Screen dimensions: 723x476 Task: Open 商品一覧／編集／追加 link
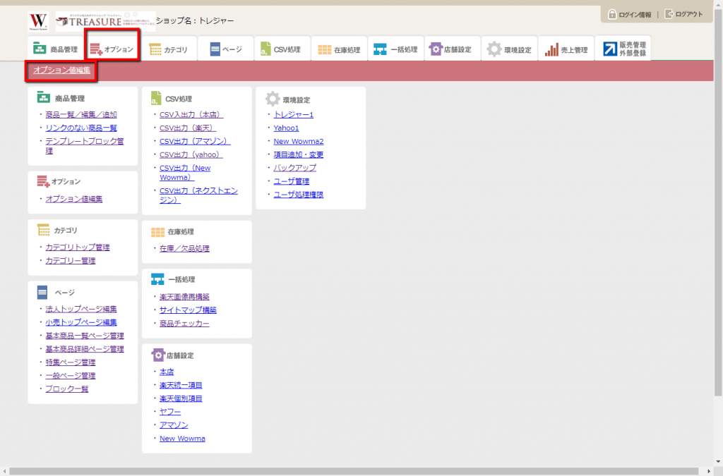pos(80,114)
